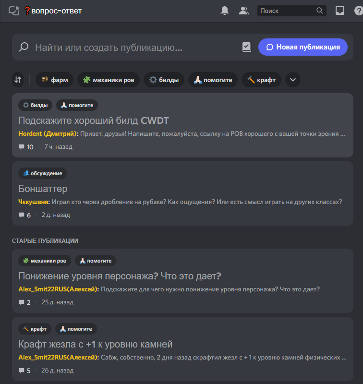Viewport: 363px width, 384px height.
Task: Expand the full tag list chevron
Action: point(293,80)
